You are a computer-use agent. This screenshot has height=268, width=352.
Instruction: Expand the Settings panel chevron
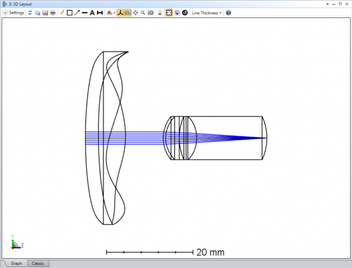tap(5, 13)
